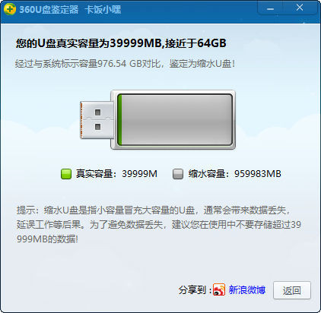This screenshot has width=321, height=313.
Task: Click the USB drive connector plug image
Action: [x=97, y=120]
